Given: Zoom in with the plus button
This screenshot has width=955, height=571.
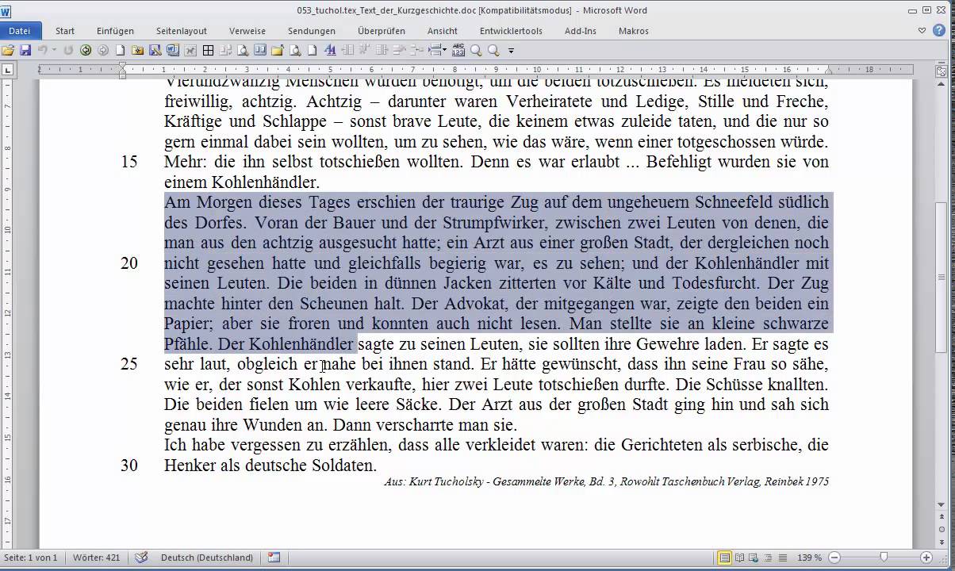Looking at the screenshot, I should [926, 558].
